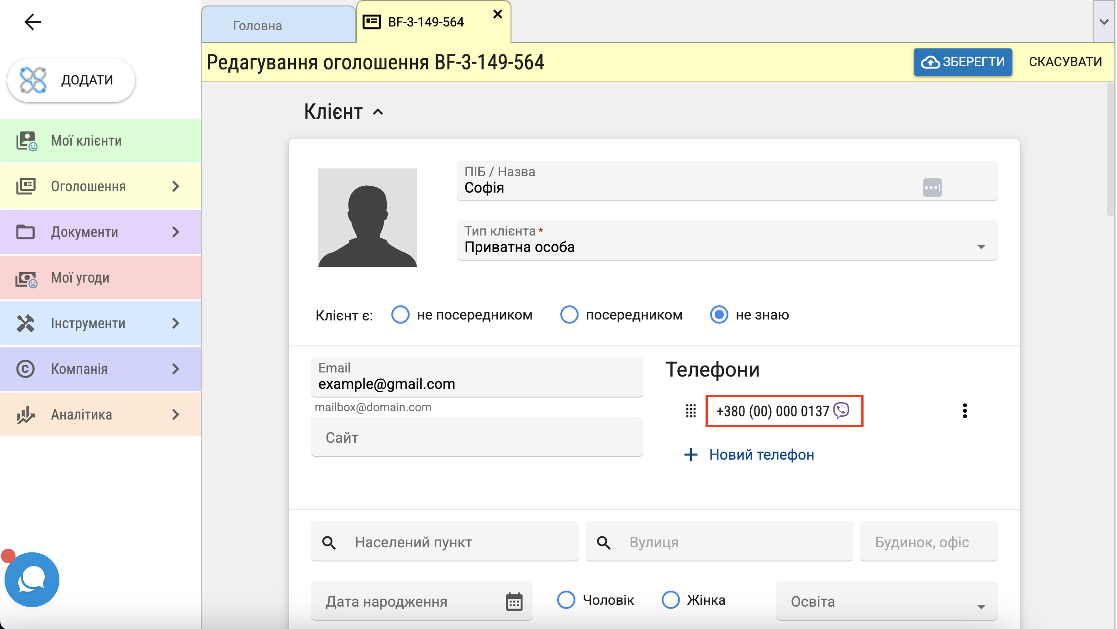Click the page vertical scrollbar

point(1111,148)
